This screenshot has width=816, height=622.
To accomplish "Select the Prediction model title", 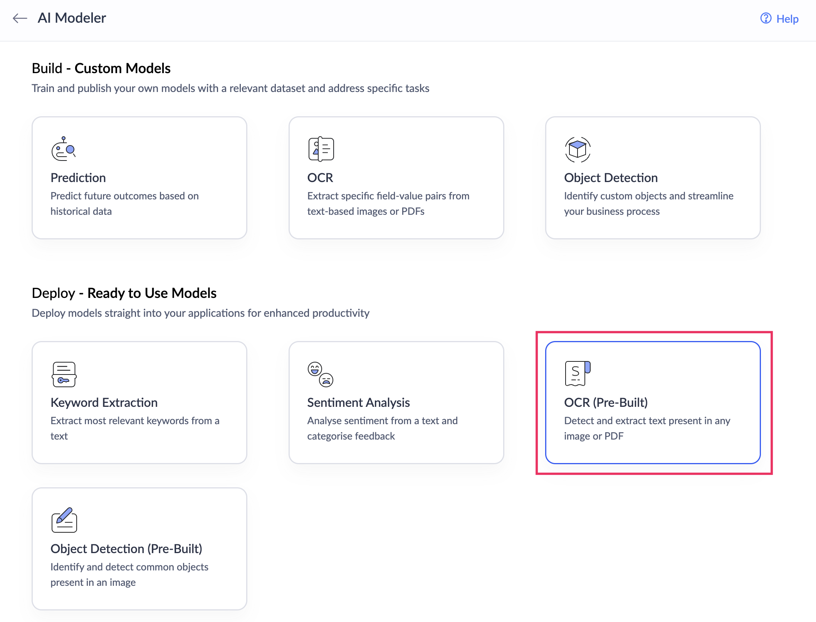I will coord(78,178).
